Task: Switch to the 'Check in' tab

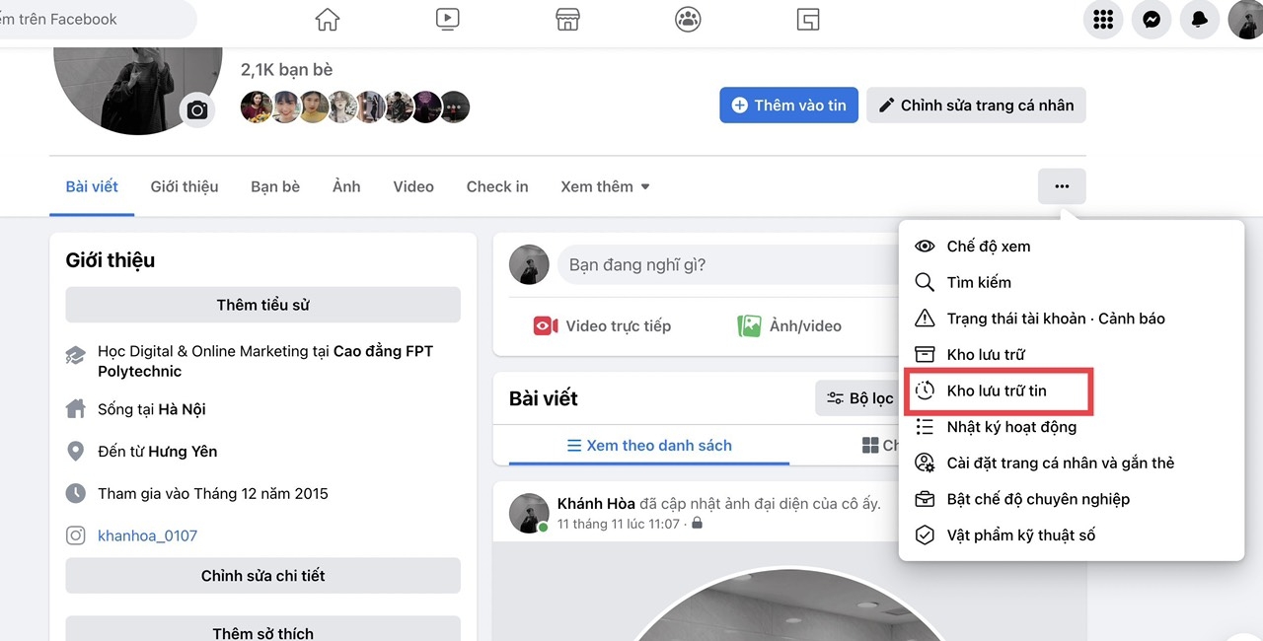Action: tap(497, 186)
